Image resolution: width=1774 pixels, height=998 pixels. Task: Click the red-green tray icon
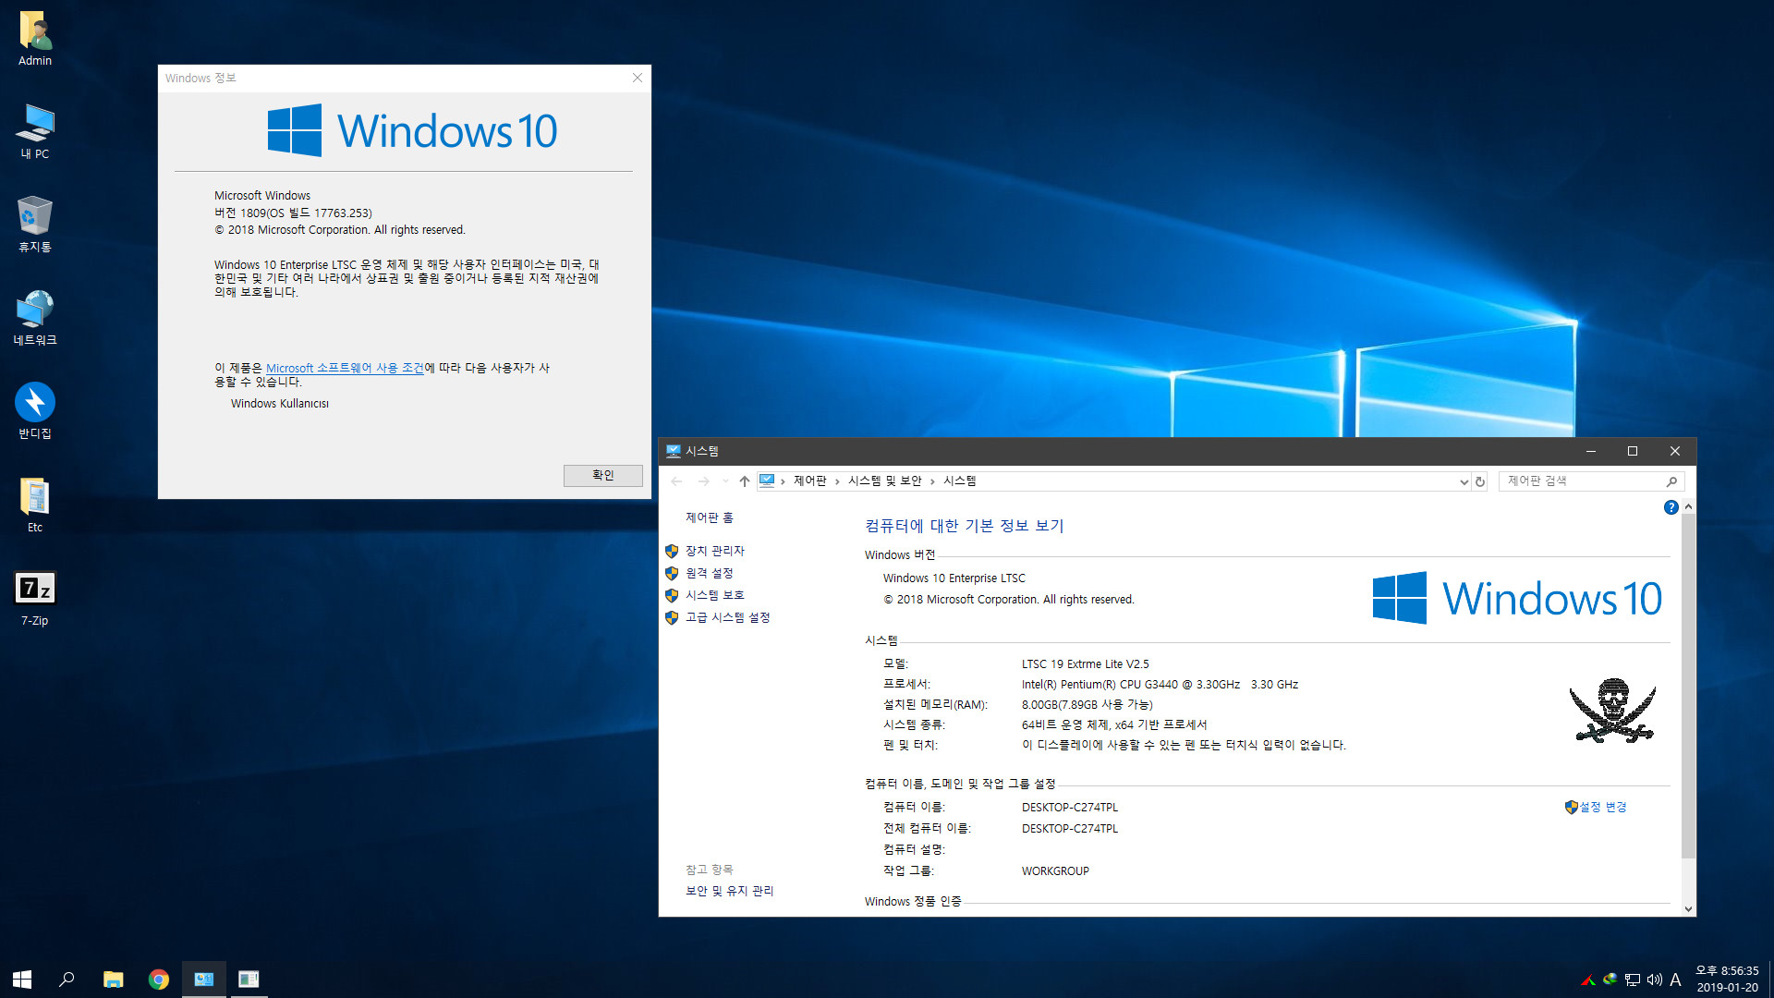click(x=1587, y=980)
